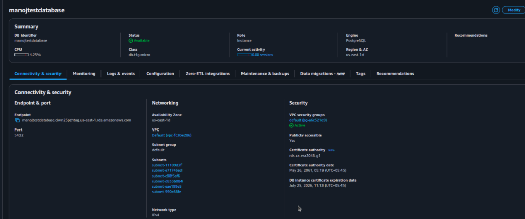
Task: Open subnet-11109d3f link
Action: point(167,165)
